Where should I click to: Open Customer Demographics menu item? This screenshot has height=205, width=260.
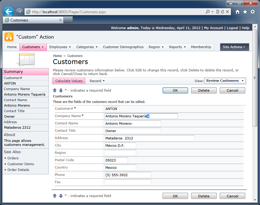(123, 47)
